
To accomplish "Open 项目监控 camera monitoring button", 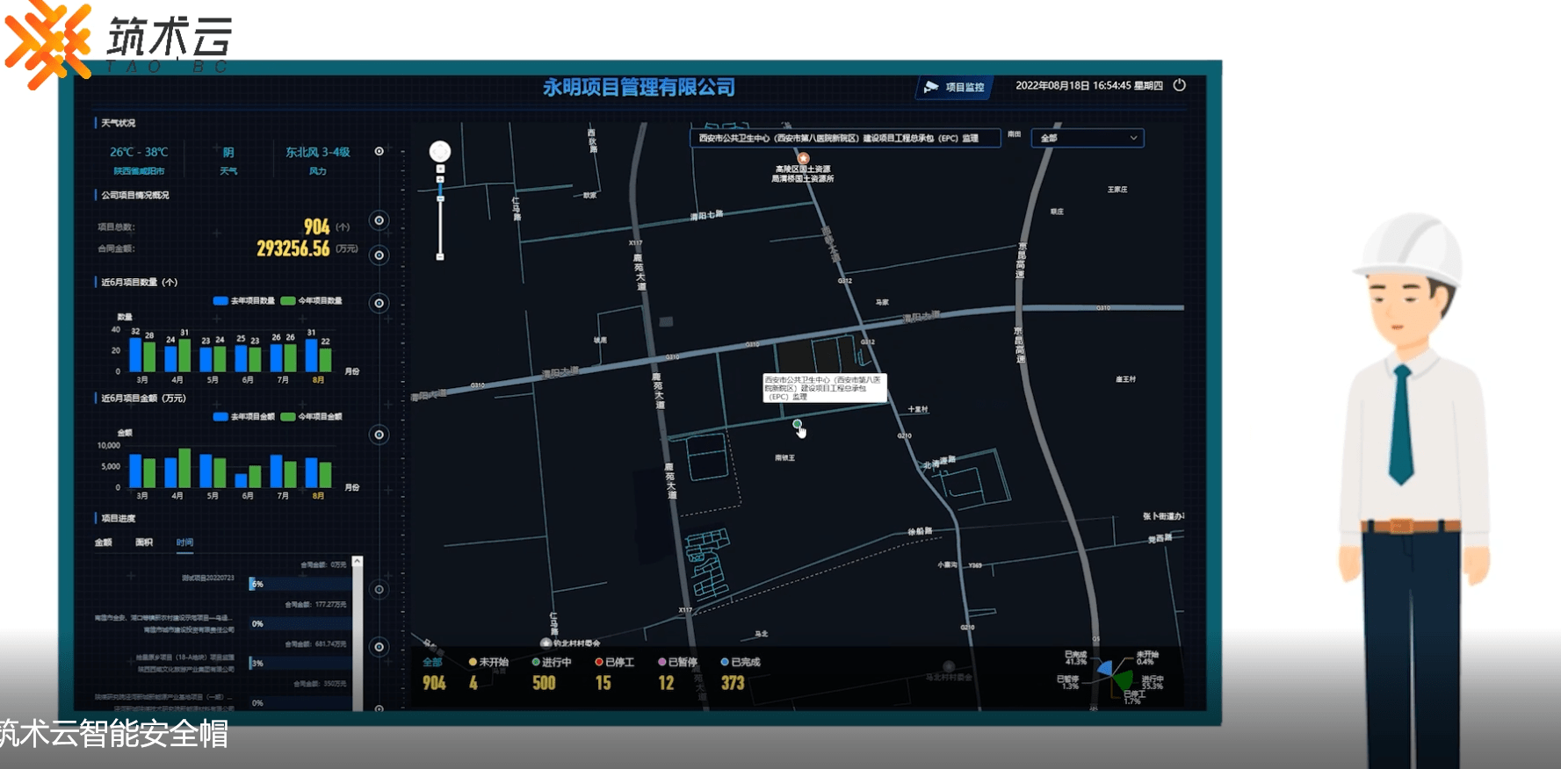I will click(x=955, y=87).
